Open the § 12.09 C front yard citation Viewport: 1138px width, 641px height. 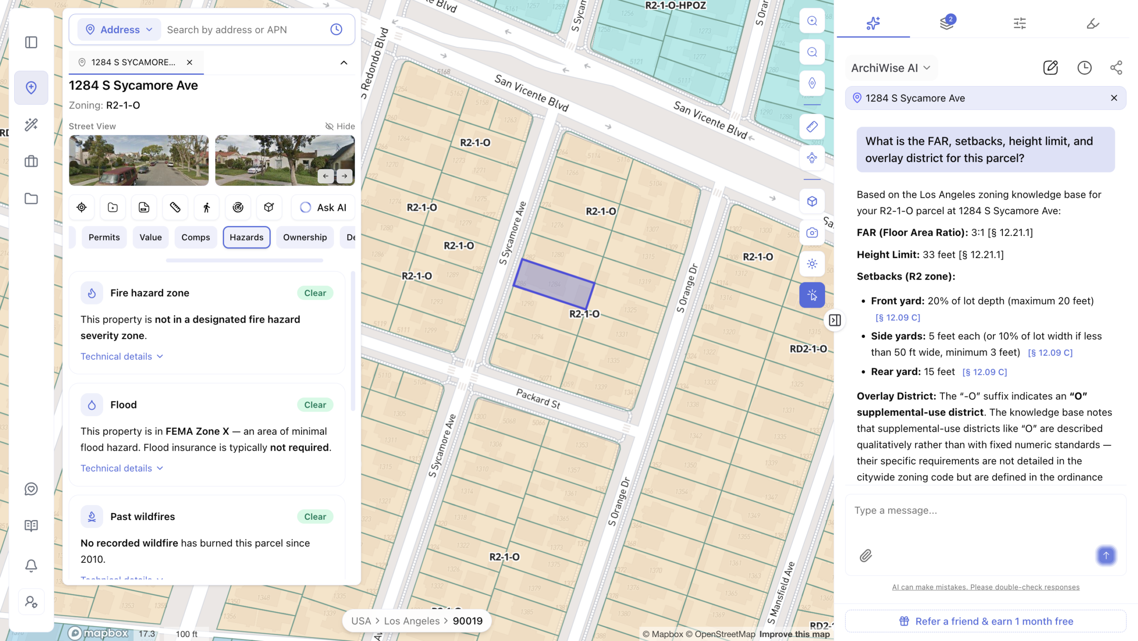click(x=898, y=318)
